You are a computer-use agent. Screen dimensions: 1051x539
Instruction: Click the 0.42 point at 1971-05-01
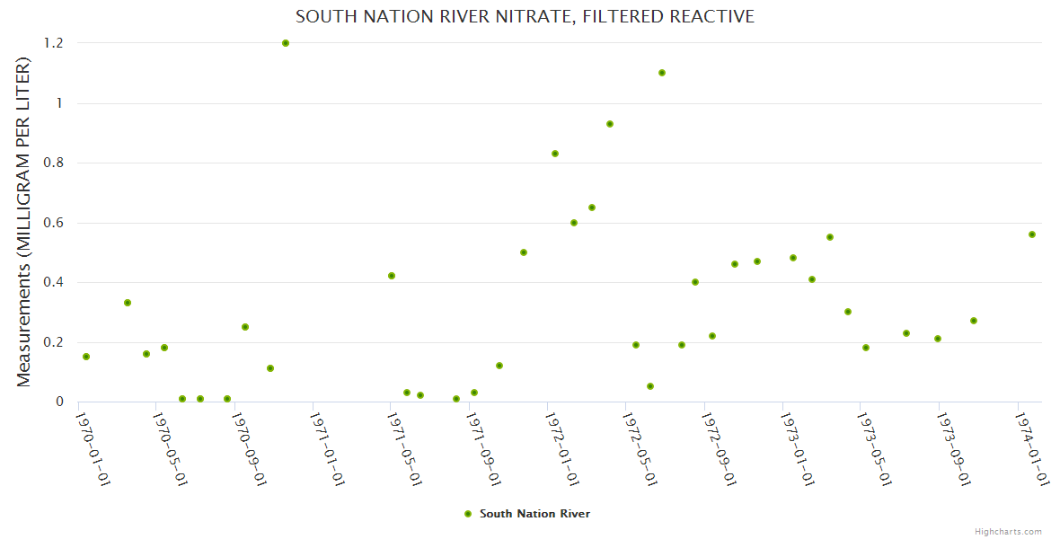(x=392, y=276)
